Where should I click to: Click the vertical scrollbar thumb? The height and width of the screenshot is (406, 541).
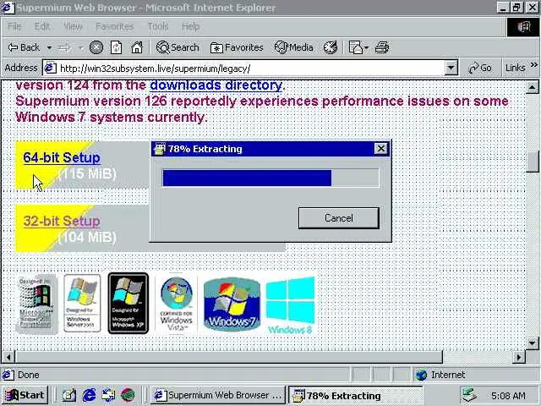pyautogui.click(x=533, y=162)
